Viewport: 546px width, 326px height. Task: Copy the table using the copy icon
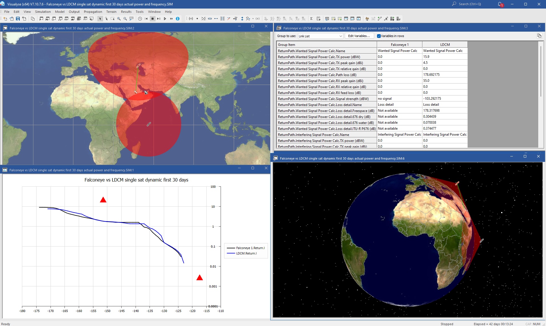pyautogui.click(x=539, y=36)
